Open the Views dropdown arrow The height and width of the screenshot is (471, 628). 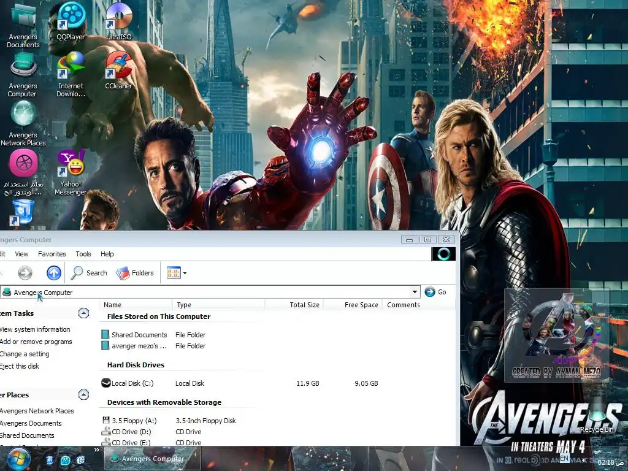pos(185,273)
